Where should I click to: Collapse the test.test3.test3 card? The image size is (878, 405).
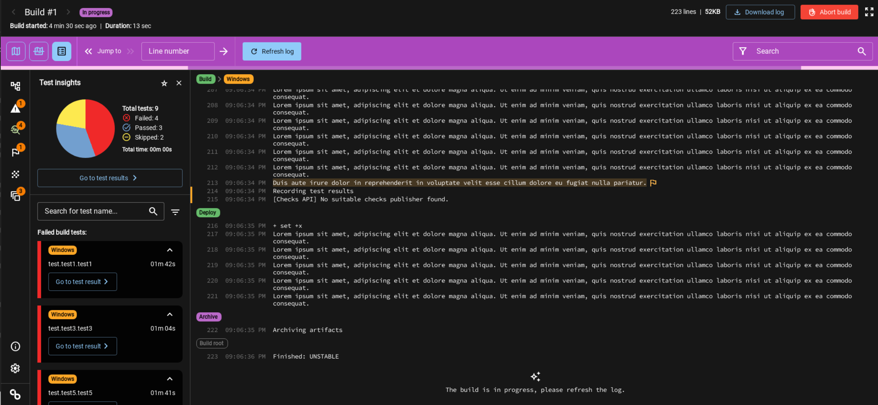point(170,315)
